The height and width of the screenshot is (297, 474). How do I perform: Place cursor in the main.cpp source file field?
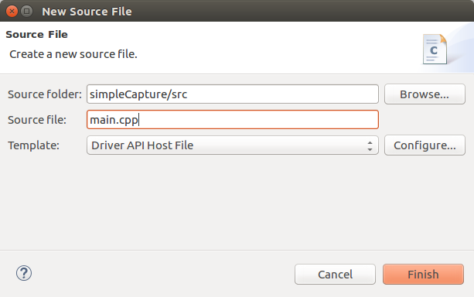click(233, 119)
